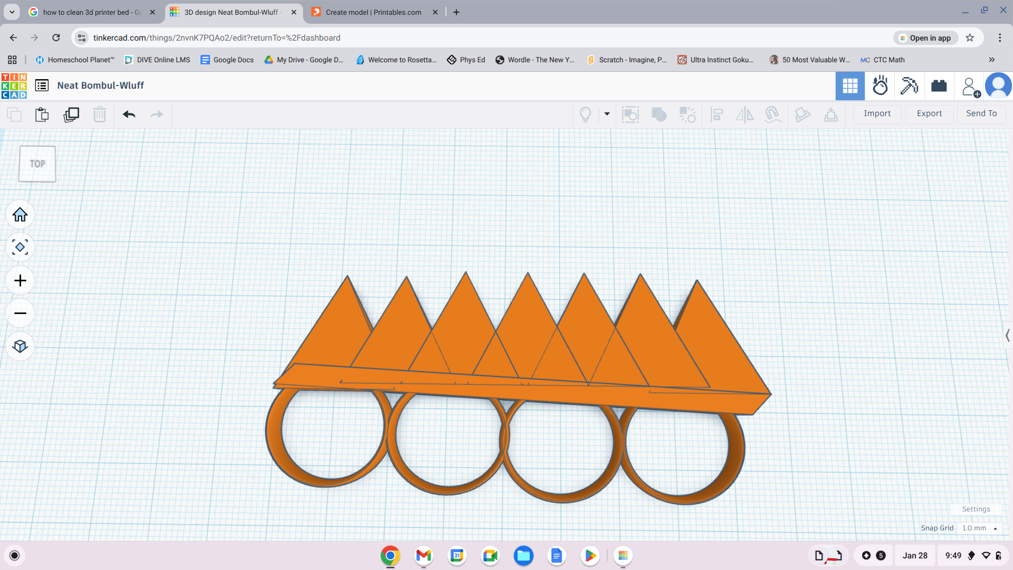Click the Align tool icon

716,114
